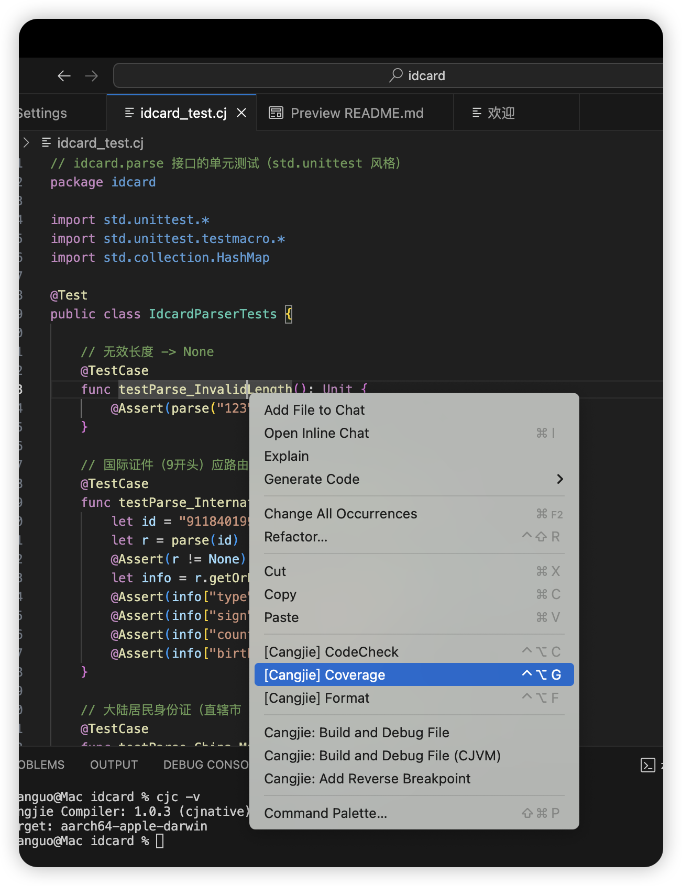
Task: Open the Generate Code submenu arrow
Action: click(560, 479)
